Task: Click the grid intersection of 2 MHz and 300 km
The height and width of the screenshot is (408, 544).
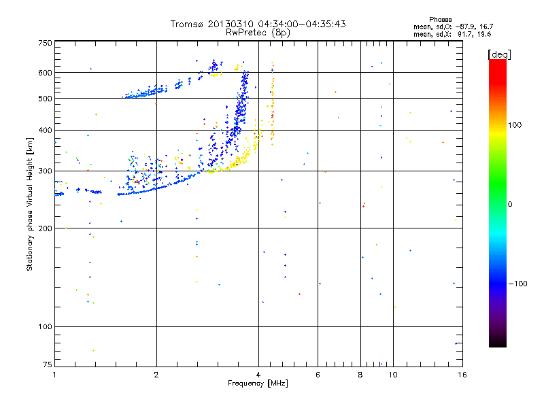Action: pos(156,171)
